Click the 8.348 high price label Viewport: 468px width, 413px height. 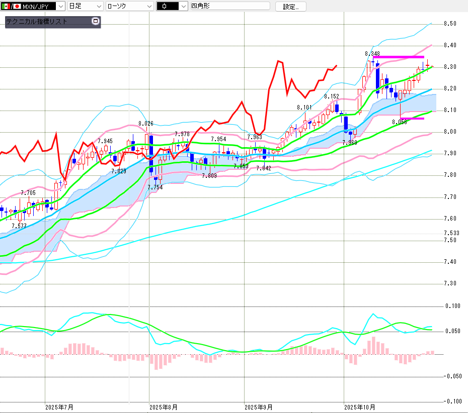(372, 53)
